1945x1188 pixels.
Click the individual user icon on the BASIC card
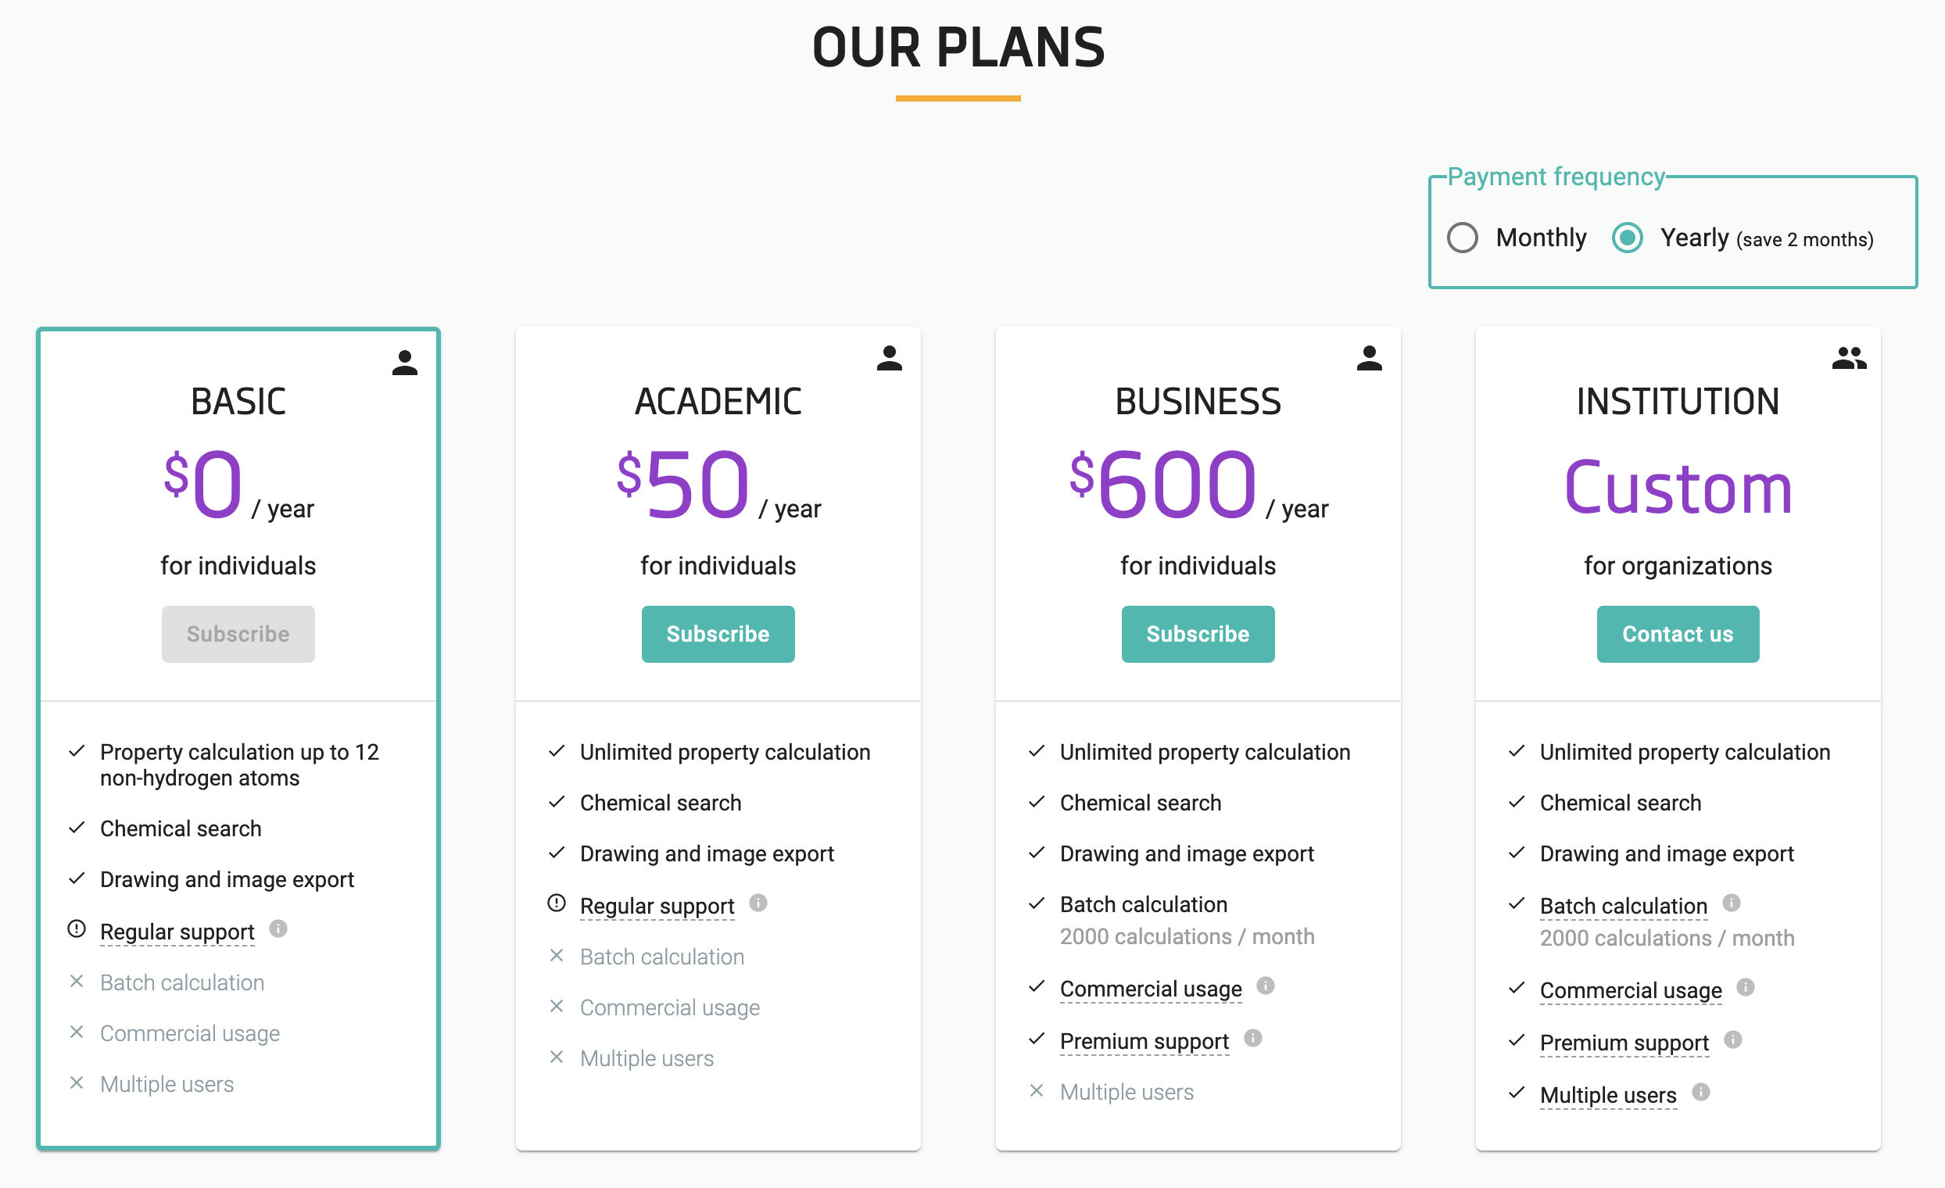(403, 362)
